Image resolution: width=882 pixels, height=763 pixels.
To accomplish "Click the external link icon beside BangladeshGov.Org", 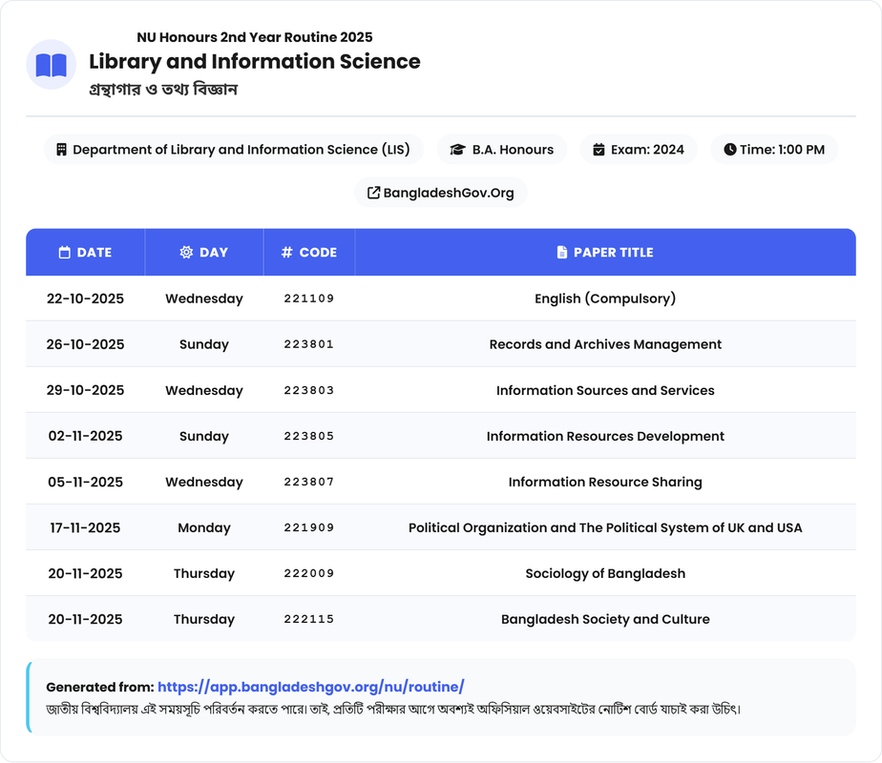I will tap(373, 193).
